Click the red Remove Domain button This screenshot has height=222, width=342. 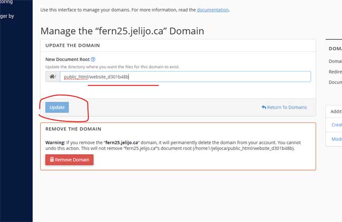[x=69, y=159]
